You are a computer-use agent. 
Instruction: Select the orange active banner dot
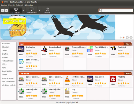[x=124, y=38]
